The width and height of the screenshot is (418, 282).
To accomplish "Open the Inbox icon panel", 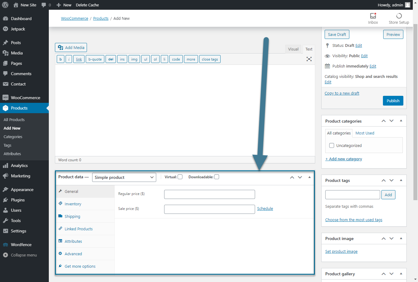I will click(x=373, y=16).
